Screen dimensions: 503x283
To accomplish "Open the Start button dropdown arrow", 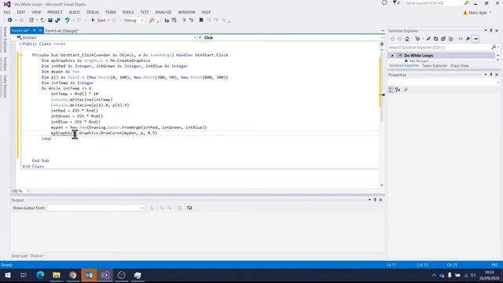I will [108, 20].
